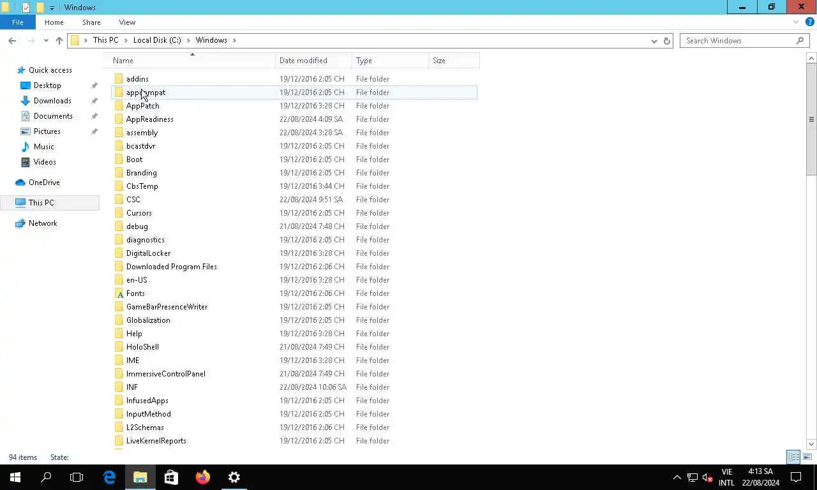The image size is (817, 490).
Task: Select the Fonts folder icon
Action: point(119,293)
